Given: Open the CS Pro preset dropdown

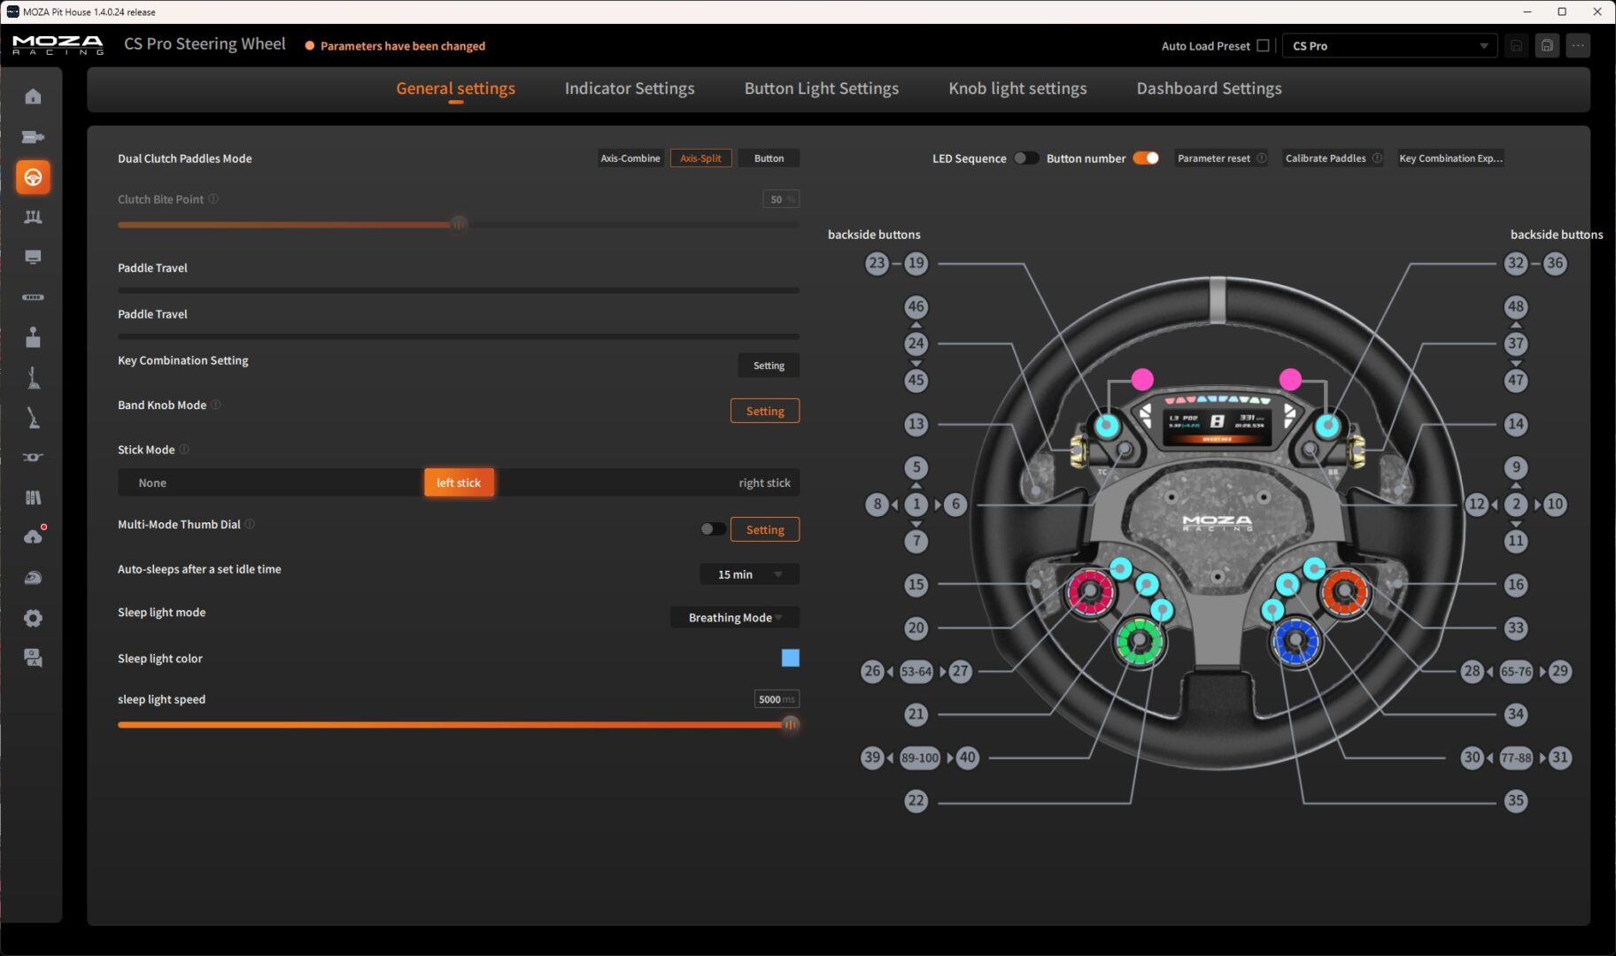Looking at the screenshot, I should (1389, 46).
